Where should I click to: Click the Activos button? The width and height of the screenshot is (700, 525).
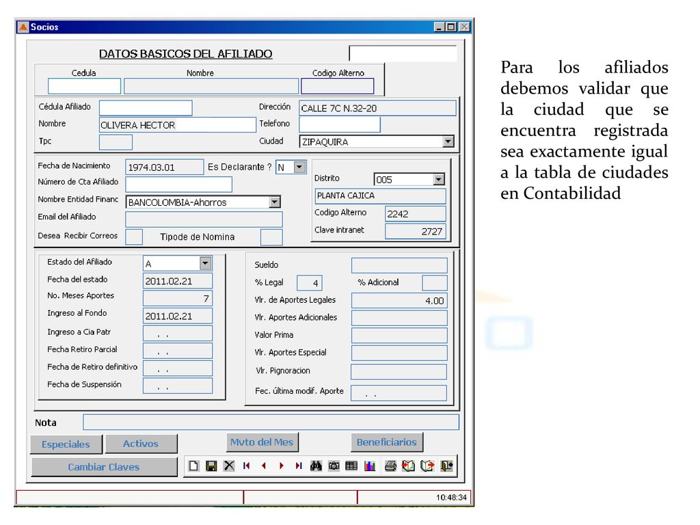(141, 444)
